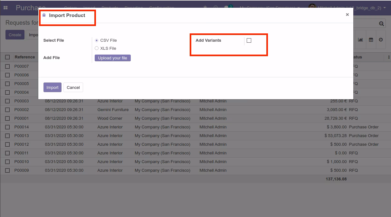
Task: Tick the select-all checkbox in table header
Action: (x=7, y=57)
